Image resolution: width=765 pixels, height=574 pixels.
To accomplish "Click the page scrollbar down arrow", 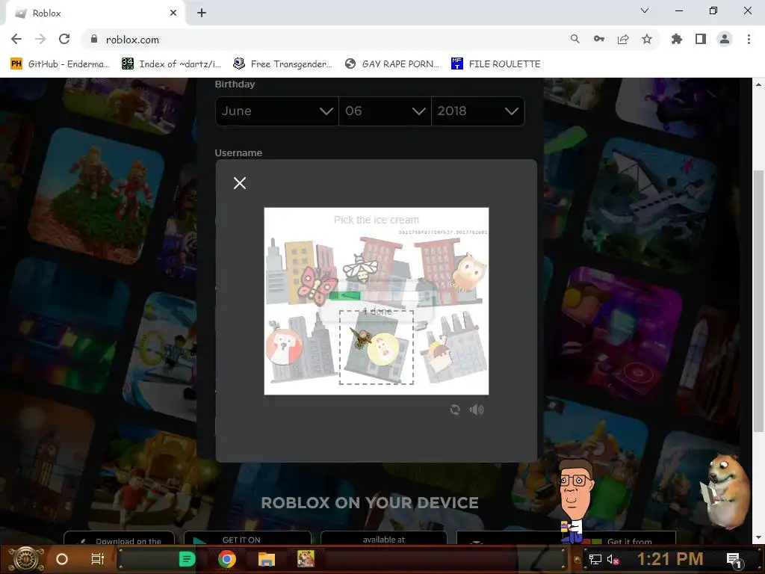I will (x=758, y=538).
